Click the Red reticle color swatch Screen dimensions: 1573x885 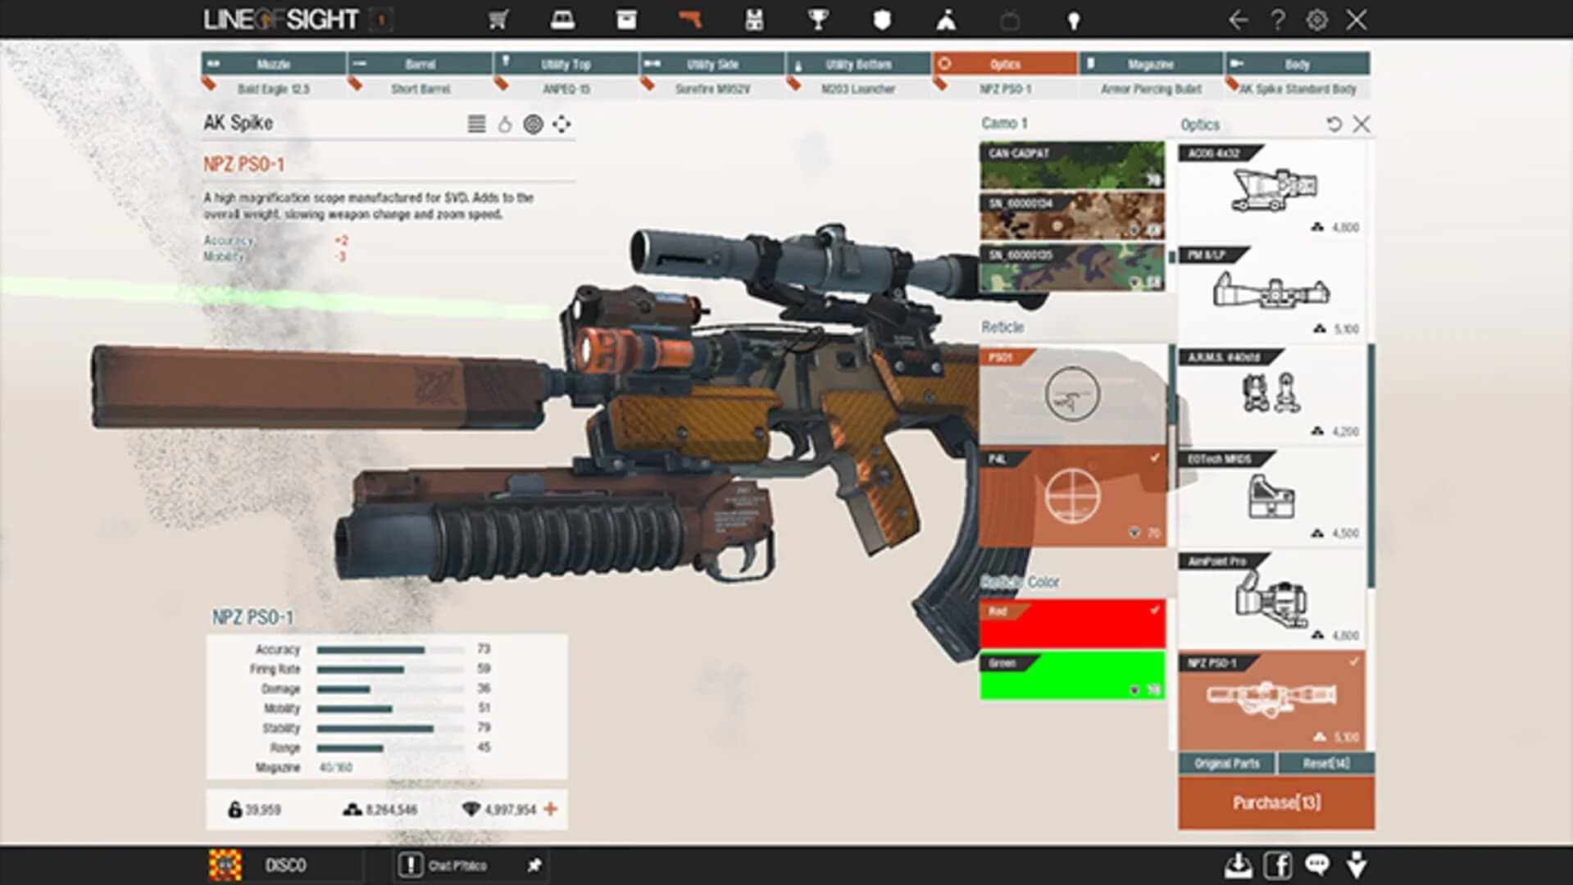coord(1072,623)
